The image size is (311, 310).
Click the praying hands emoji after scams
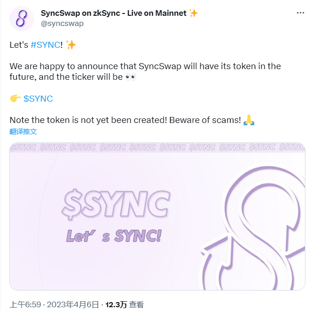249,120
